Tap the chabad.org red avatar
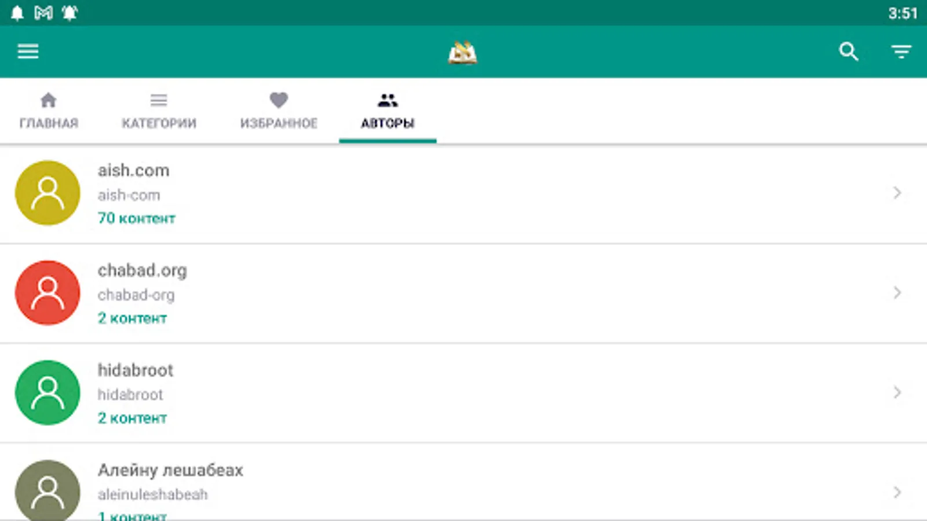Image resolution: width=927 pixels, height=521 pixels. 48,293
